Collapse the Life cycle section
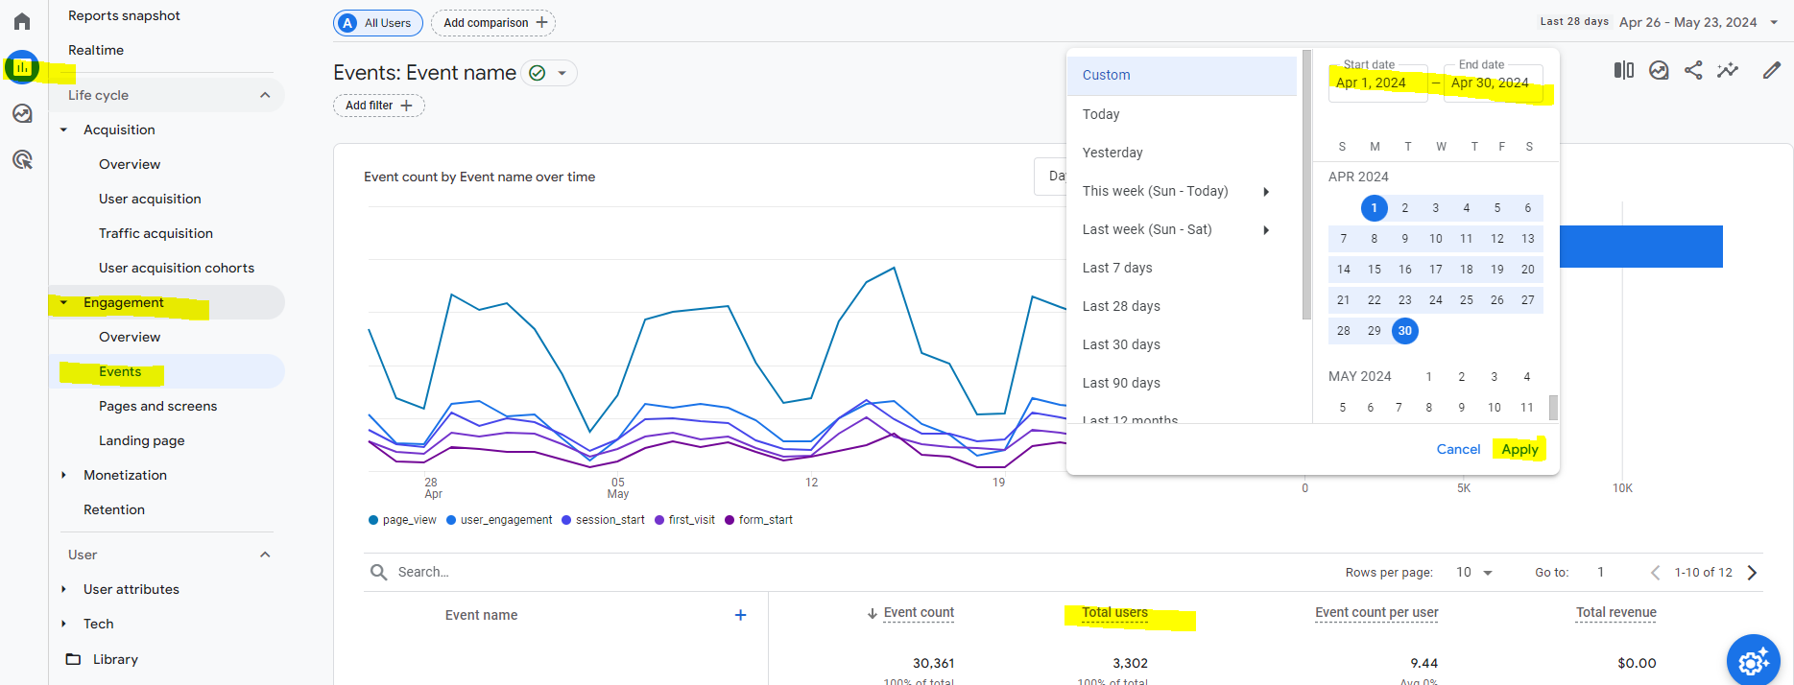Screen dimensions: 1794x685 click(265, 95)
